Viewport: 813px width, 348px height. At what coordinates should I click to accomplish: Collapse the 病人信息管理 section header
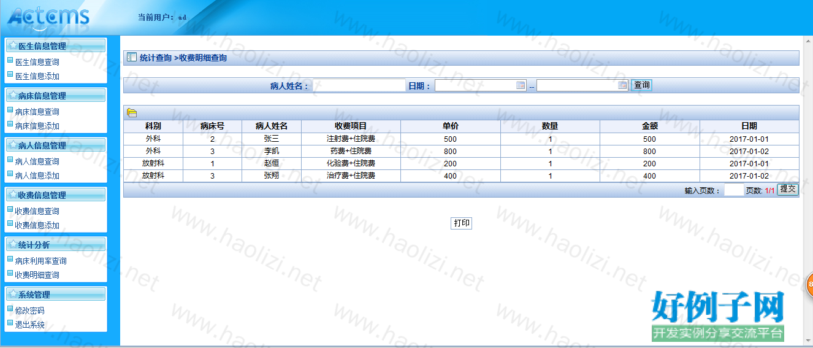55,145
